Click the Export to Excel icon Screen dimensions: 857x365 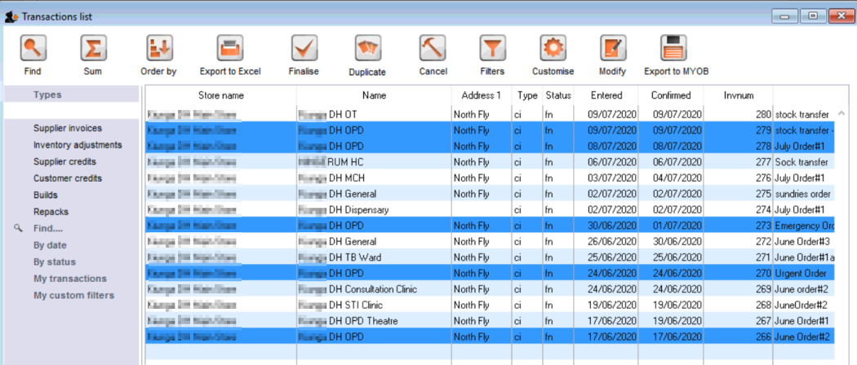(x=229, y=49)
